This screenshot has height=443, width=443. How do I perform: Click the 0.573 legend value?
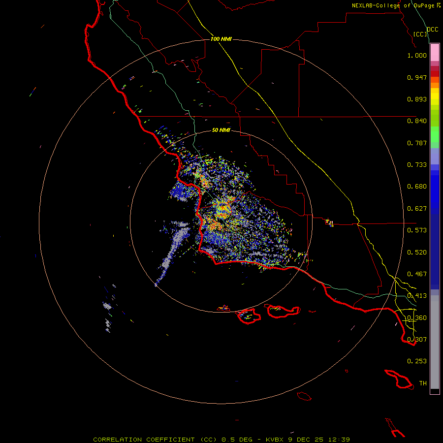pyautogui.click(x=417, y=230)
